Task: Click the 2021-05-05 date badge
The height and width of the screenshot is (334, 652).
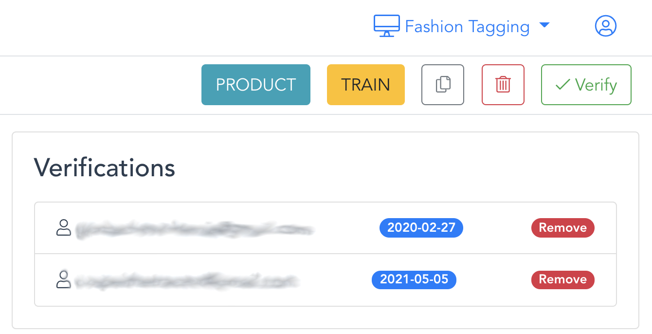Action: [414, 280]
